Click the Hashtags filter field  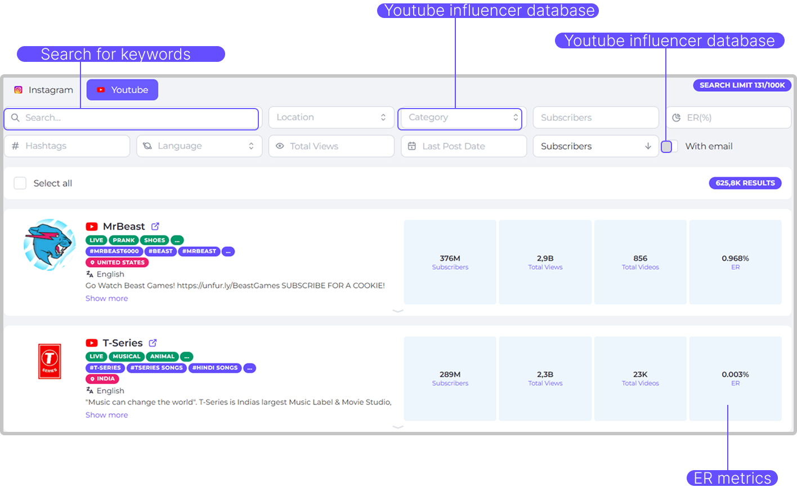tap(67, 146)
